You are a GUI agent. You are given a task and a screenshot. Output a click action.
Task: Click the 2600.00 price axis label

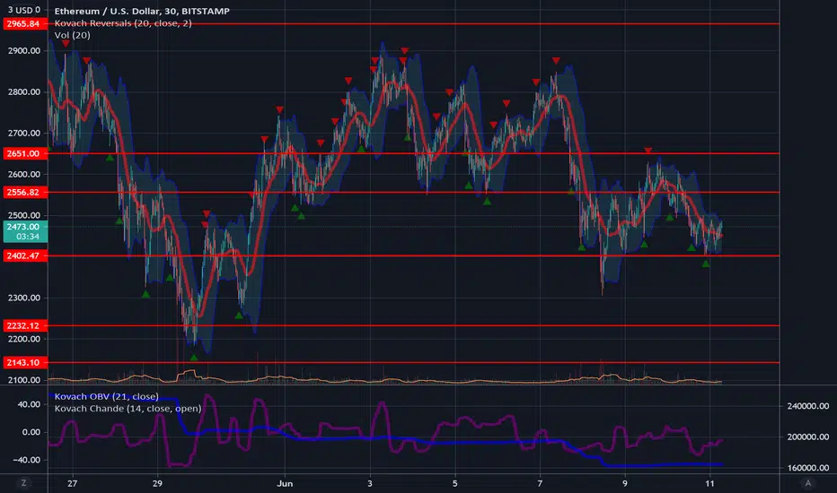24,174
